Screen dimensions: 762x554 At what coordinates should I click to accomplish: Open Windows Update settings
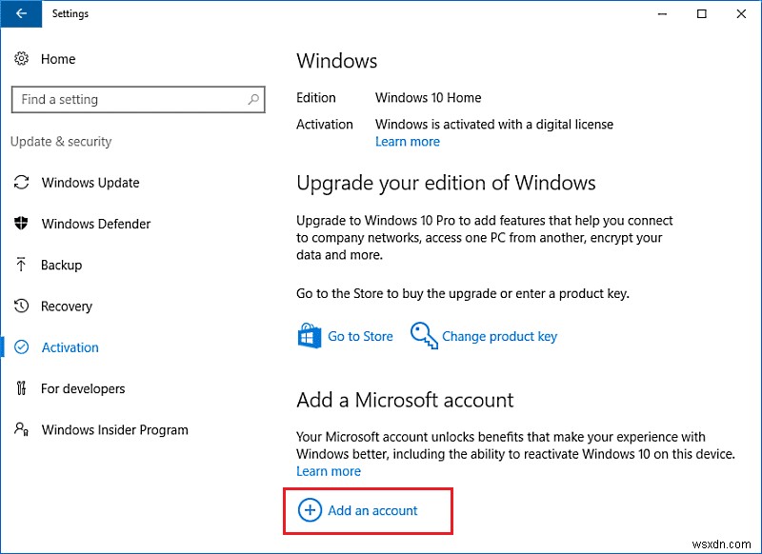point(91,183)
